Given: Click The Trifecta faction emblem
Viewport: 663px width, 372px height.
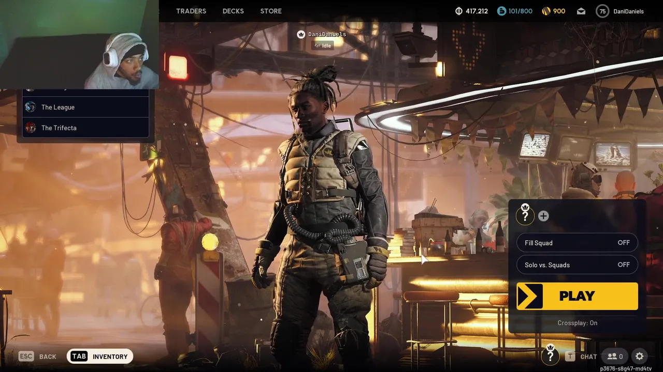Looking at the screenshot, I should pyautogui.click(x=31, y=128).
